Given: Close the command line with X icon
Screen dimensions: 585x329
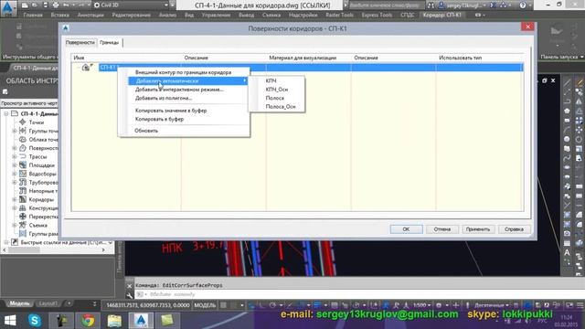Looking at the screenshot, I should 129,286.
